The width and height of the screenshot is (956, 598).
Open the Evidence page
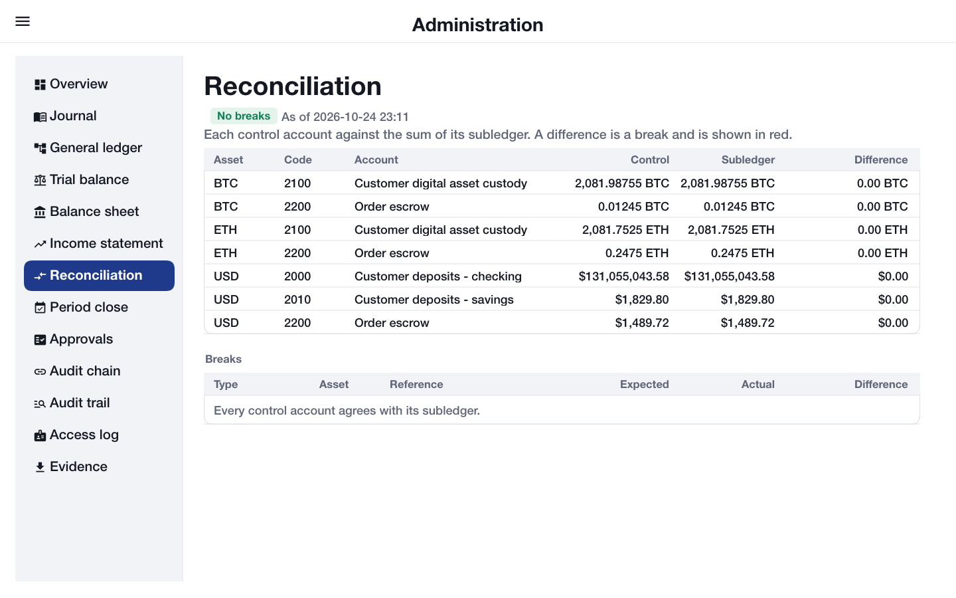point(99,467)
